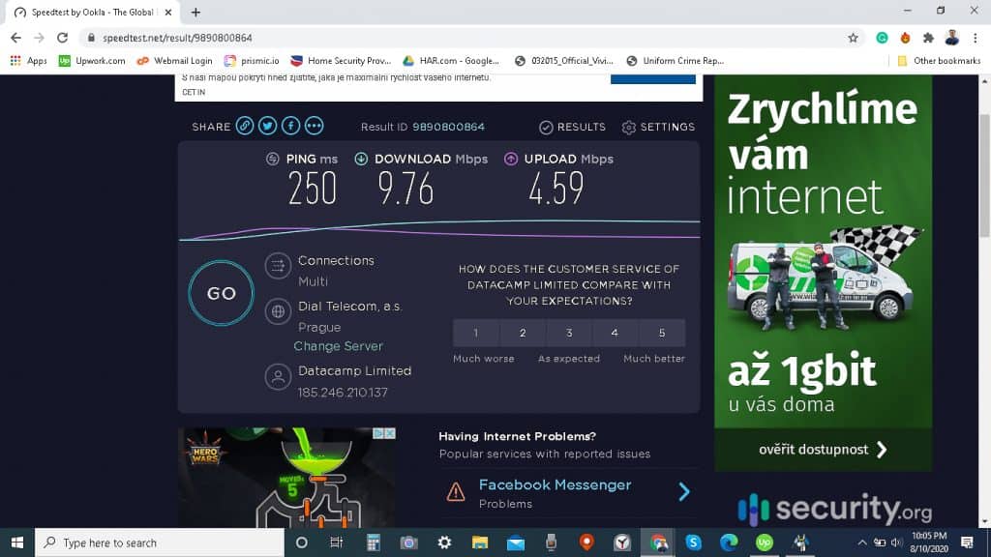Rate customer service as 5 Much better

coord(662,333)
